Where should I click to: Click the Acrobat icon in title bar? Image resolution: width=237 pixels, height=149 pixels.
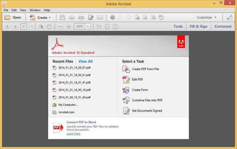[4, 3]
